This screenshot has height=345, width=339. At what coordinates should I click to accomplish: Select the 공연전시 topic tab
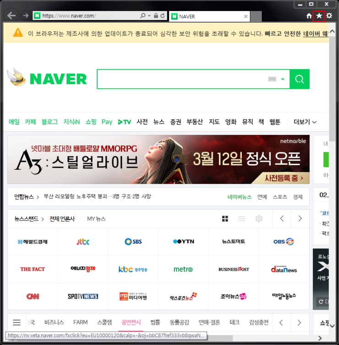[131, 323]
